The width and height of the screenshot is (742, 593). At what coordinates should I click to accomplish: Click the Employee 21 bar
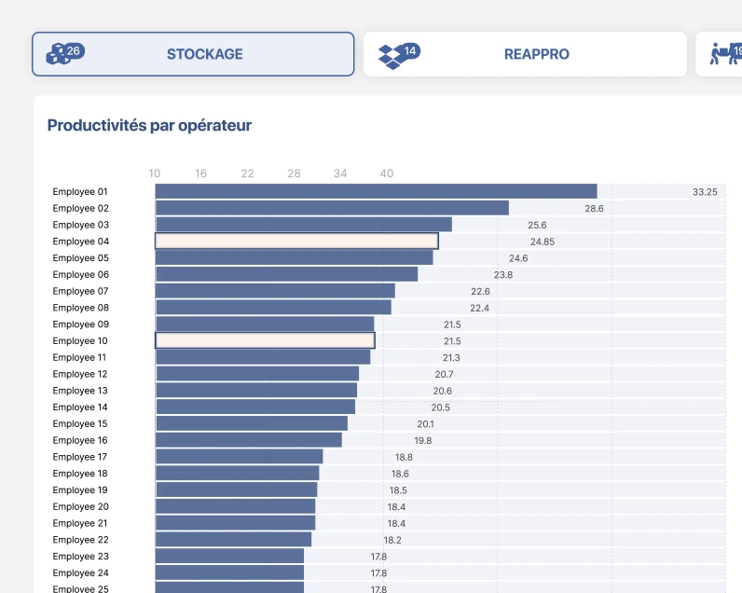(x=236, y=523)
